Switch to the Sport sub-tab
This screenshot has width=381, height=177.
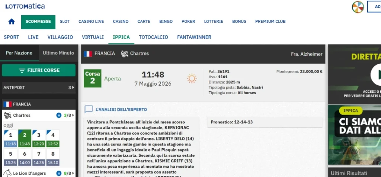[x=12, y=37]
